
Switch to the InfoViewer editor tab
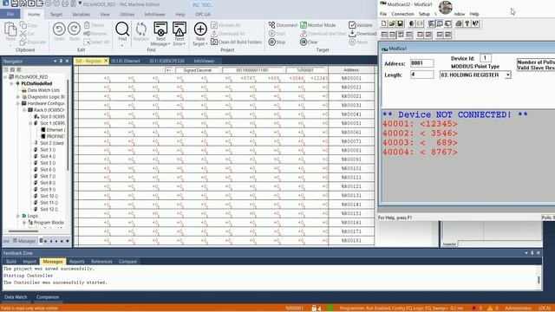coord(204,61)
